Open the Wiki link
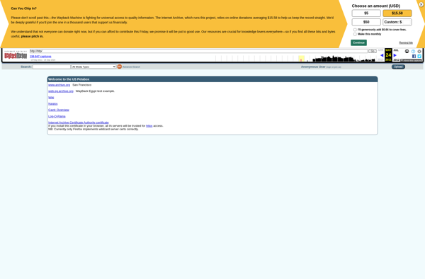This screenshot has width=425, height=279. pos(51,98)
